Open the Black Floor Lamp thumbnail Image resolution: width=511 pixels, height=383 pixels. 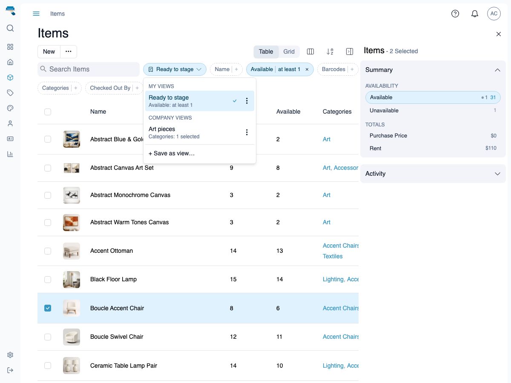pos(72,280)
